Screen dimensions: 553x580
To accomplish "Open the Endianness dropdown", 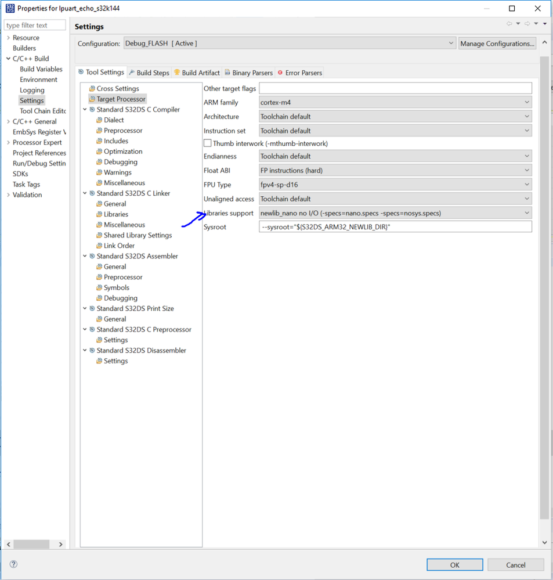I will (395, 156).
